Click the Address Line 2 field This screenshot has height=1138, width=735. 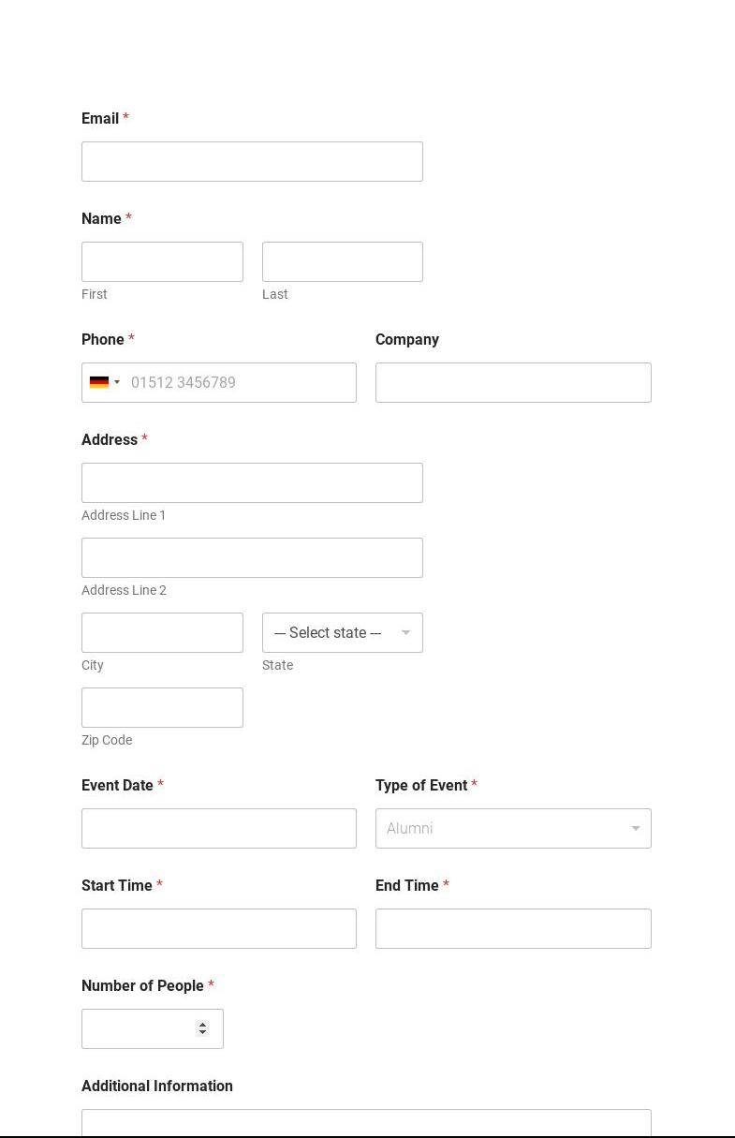pos(252,558)
